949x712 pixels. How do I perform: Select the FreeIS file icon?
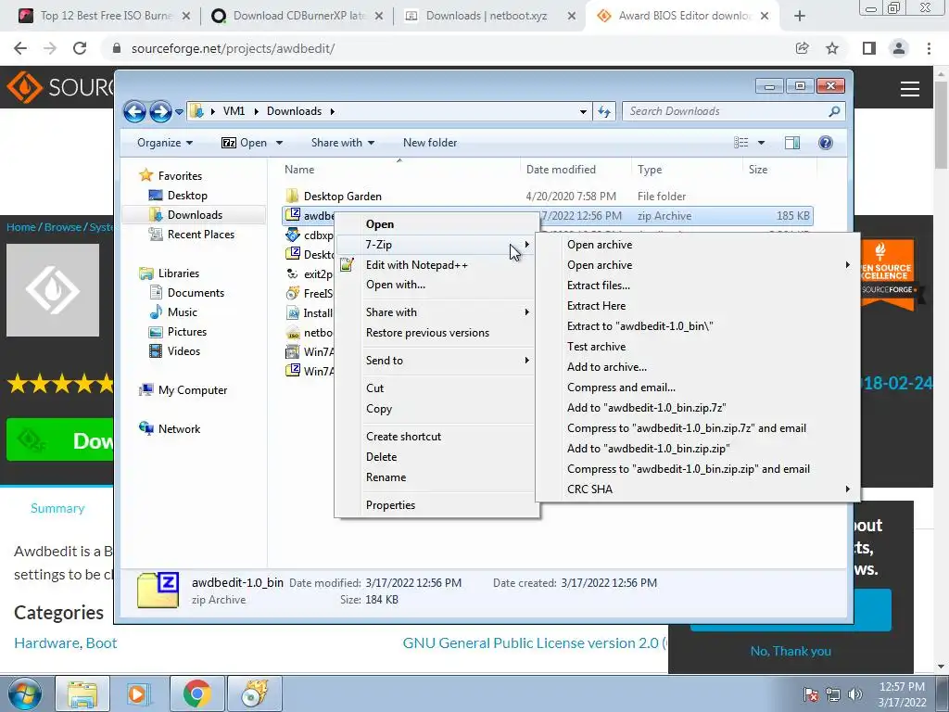292,294
